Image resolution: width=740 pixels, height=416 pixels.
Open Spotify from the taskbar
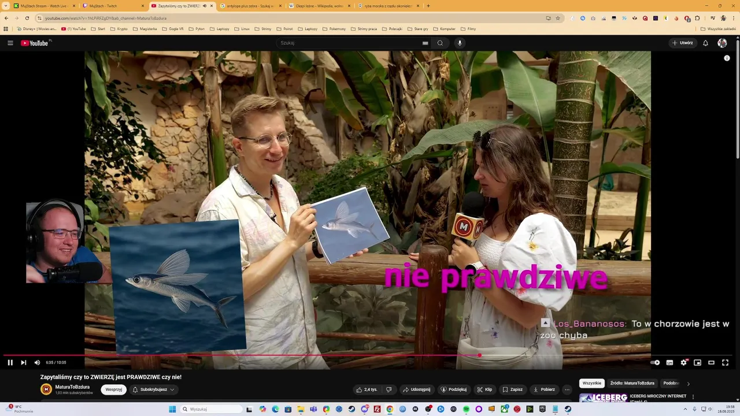[x=466, y=409]
